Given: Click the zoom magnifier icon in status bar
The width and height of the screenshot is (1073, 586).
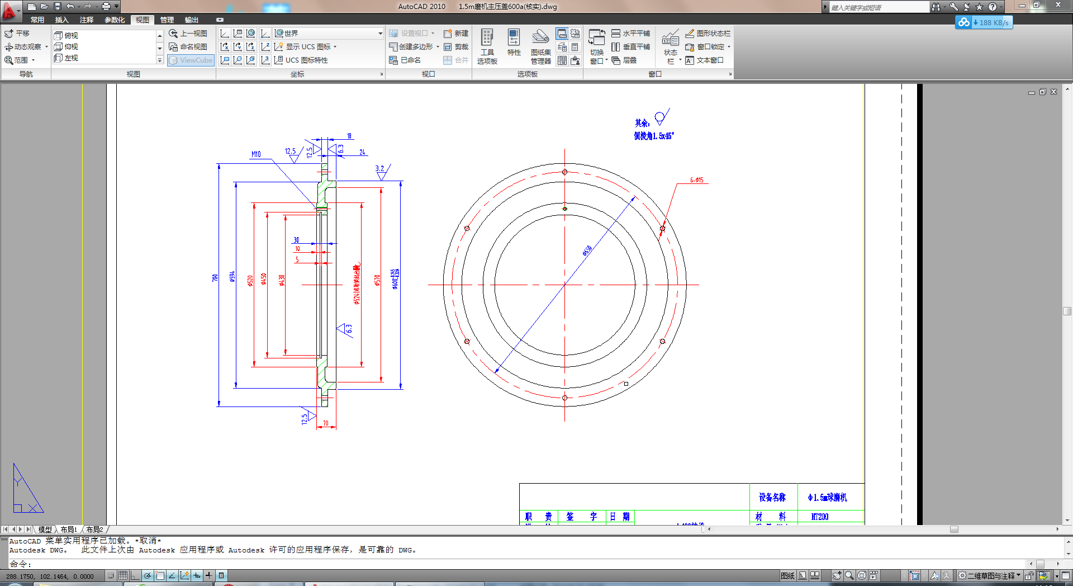Looking at the screenshot, I should pos(849,575).
